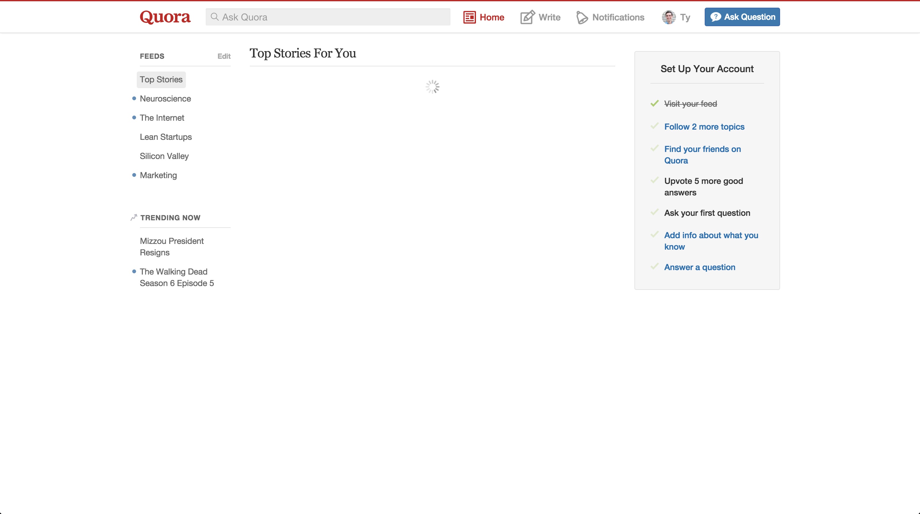Click the Write pencil icon

pyautogui.click(x=527, y=17)
